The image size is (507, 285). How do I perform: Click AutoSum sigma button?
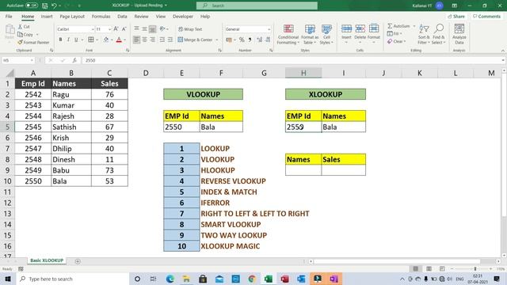coord(398,26)
